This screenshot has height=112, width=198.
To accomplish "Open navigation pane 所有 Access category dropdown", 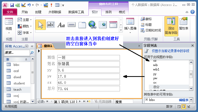I will tap(27, 46).
